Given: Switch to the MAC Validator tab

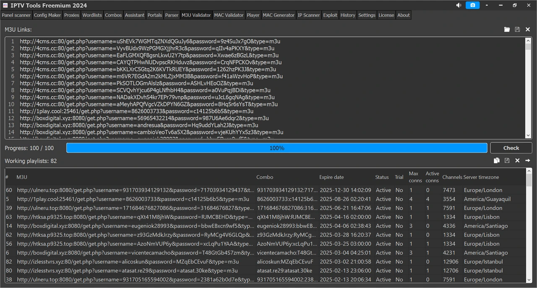Looking at the screenshot, I should click(x=229, y=15).
